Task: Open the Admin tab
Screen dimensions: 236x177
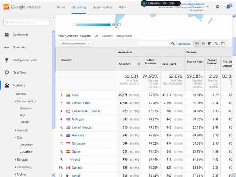Action: (123, 7)
